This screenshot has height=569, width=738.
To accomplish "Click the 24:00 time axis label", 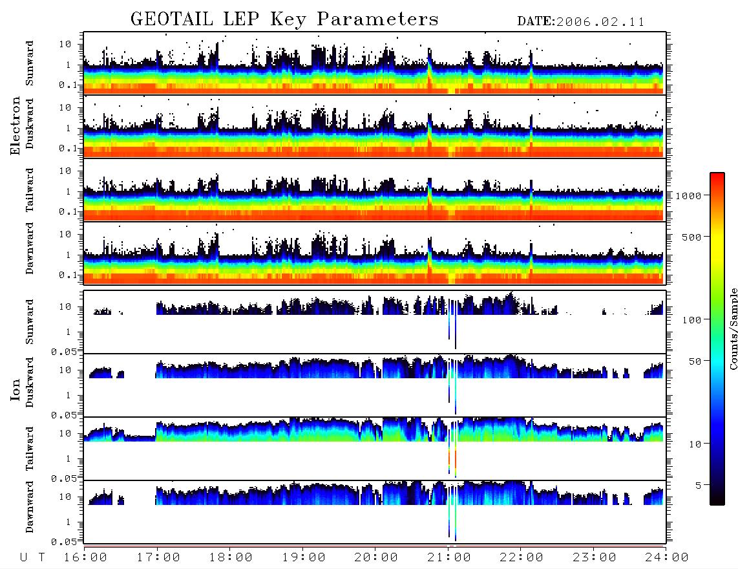I will 667,557.
